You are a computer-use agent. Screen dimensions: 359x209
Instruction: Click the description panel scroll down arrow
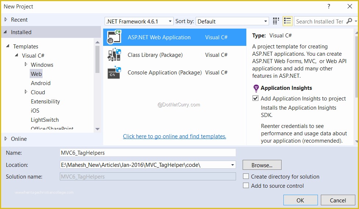tap(356, 142)
